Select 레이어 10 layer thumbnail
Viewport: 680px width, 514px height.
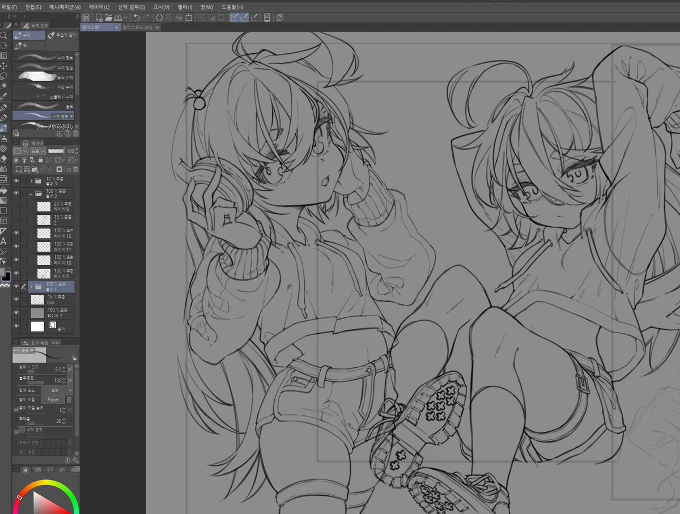44,260
